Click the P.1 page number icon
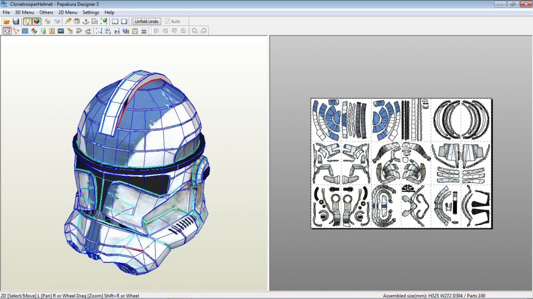Screen dimensions: 533x299 click(x=117, y=31)
